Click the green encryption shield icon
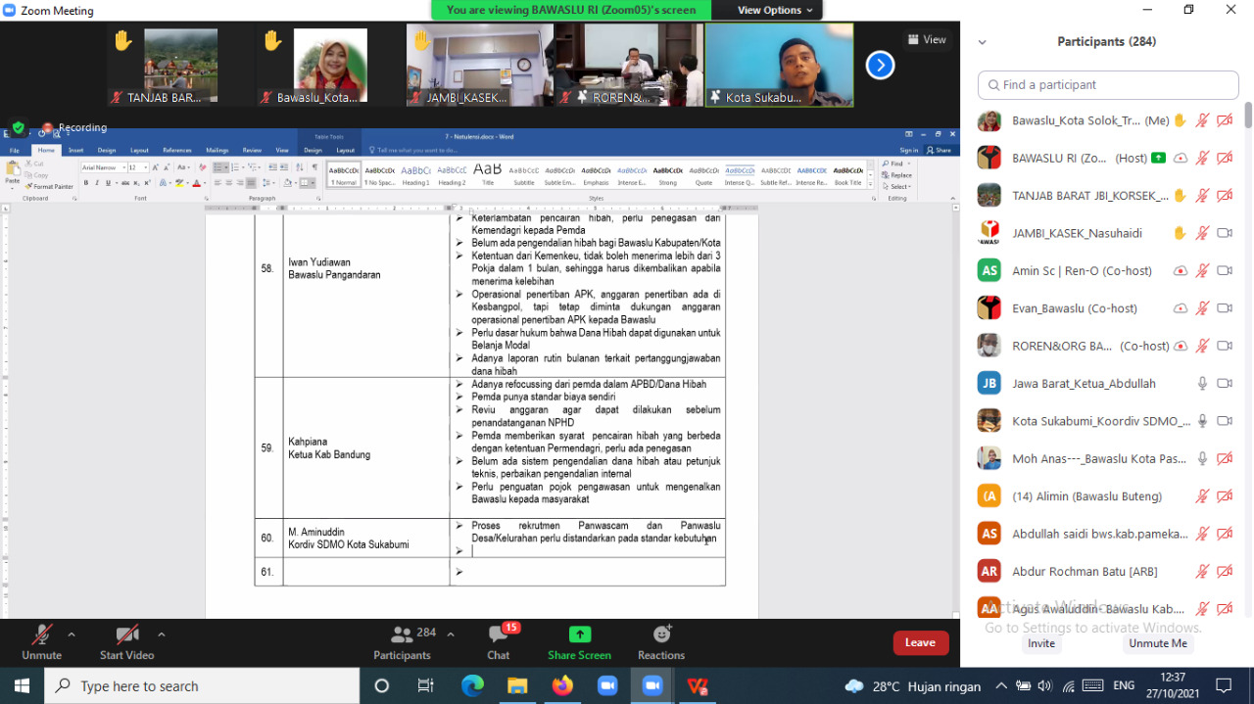The width and height of the screenshot is (1254, 704). [18, 127]
